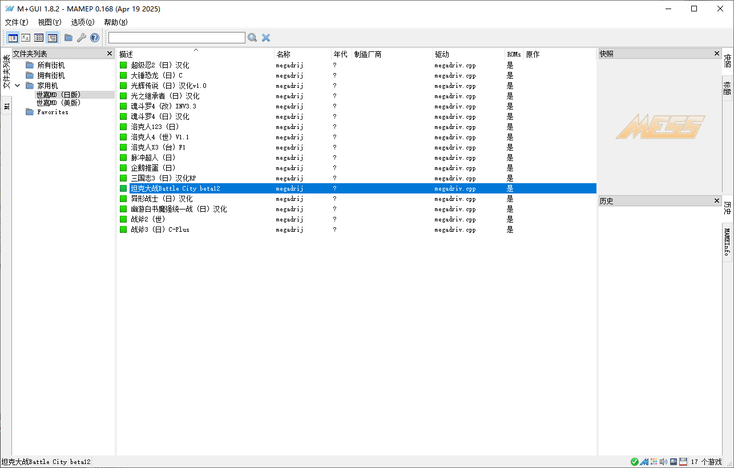Sort by the ROMs column header
Image resolution: width=734 pixels, height=468 pixels.
[514, 54]
